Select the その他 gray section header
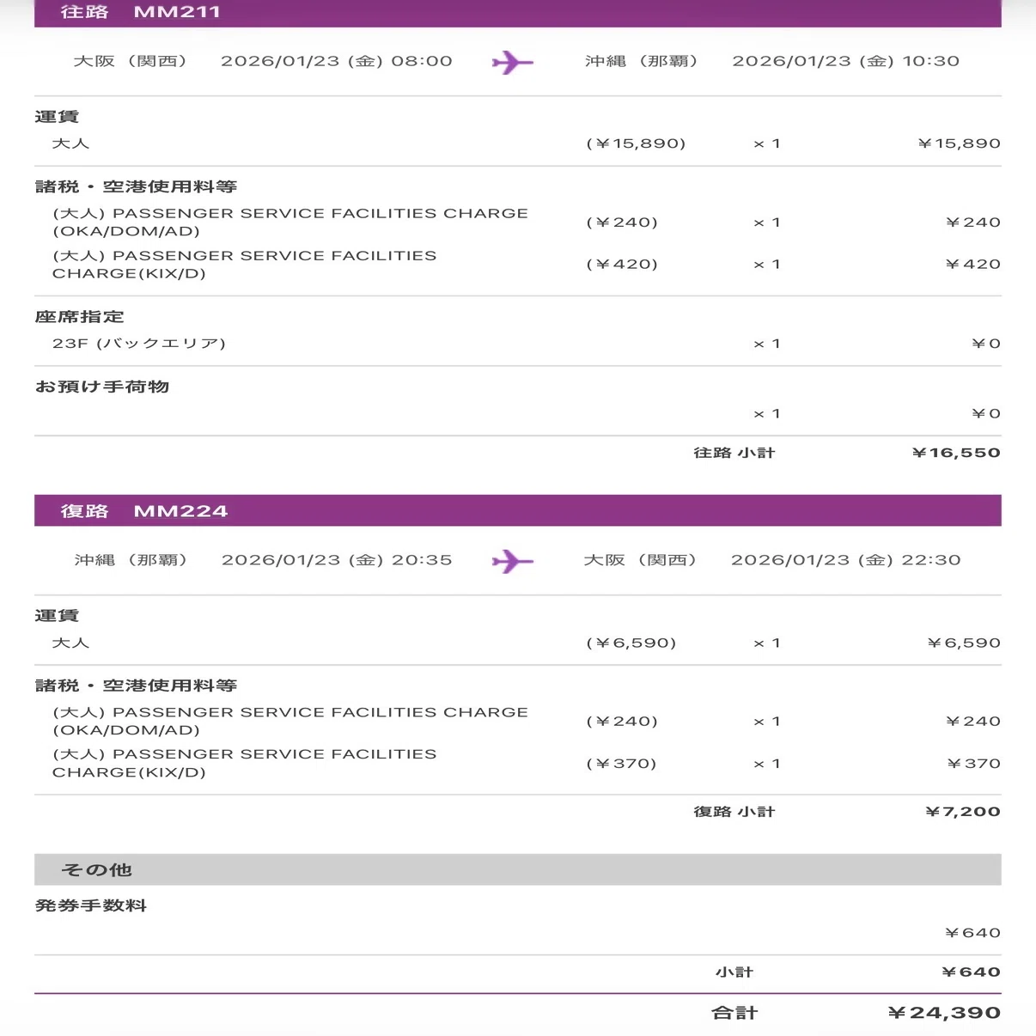The height and width of the screenshot is (1036, 1036). pyautogui.click(x=518, y=869)
